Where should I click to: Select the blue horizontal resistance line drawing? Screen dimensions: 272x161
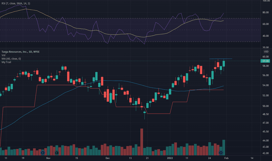point(221,59)
